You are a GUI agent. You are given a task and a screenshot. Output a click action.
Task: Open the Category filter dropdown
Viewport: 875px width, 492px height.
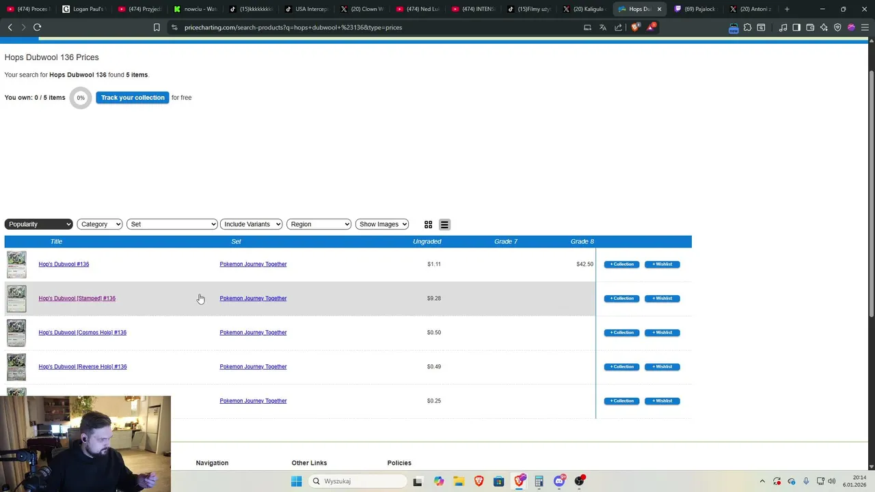point(100,224)
